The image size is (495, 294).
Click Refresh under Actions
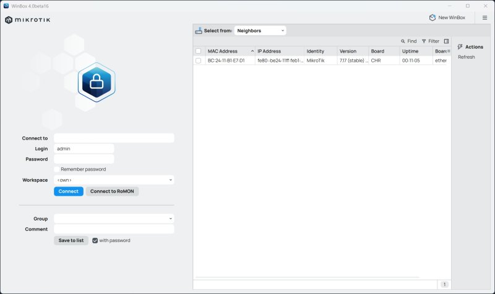[467, 57]
